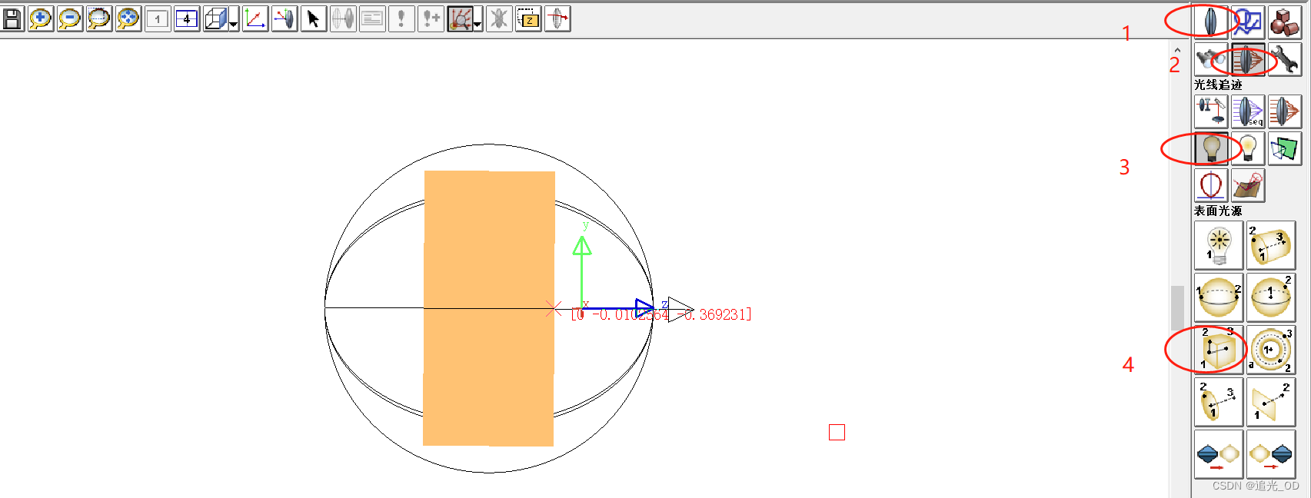The height and width of the screenshot is (498, 1311).
Task: Select the red polar intensity plot icon
Action: pos(1211,185)
